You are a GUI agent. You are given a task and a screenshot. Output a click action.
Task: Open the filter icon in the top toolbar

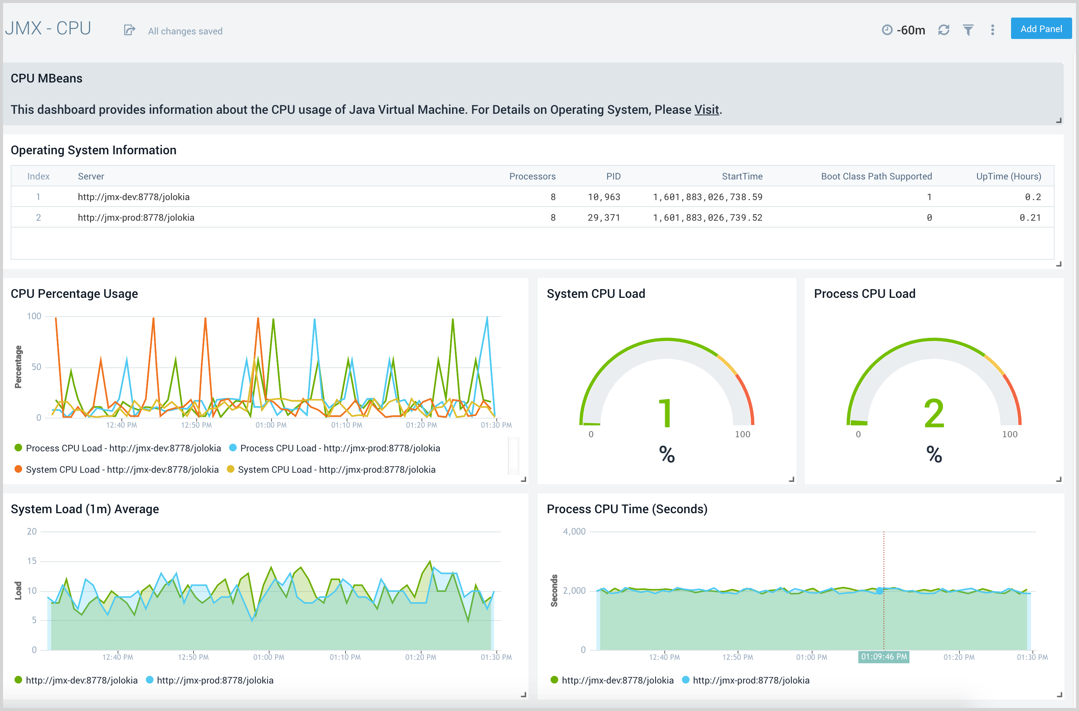click(968, 30)
